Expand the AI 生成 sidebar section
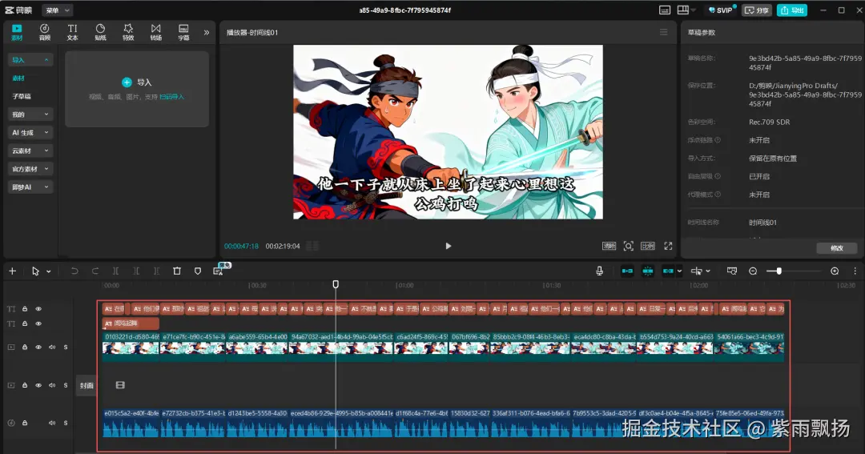 click(30, 132)
